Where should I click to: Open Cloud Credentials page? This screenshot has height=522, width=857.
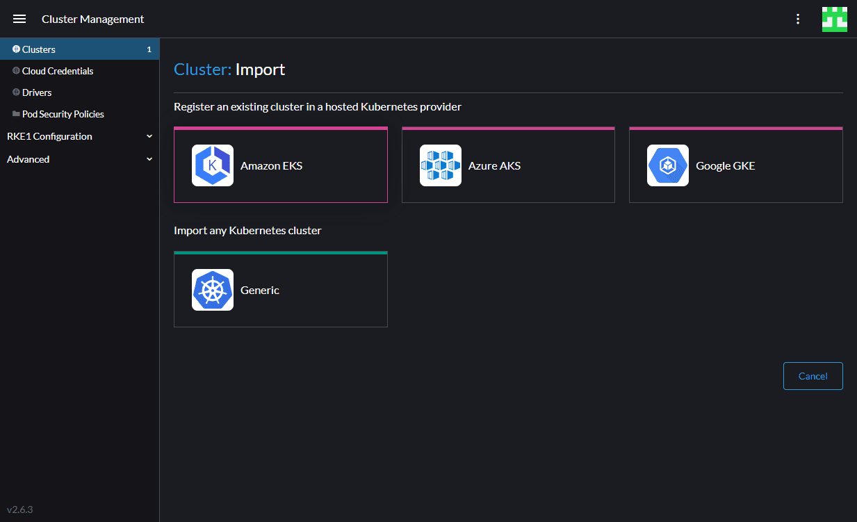click(58, 71)
